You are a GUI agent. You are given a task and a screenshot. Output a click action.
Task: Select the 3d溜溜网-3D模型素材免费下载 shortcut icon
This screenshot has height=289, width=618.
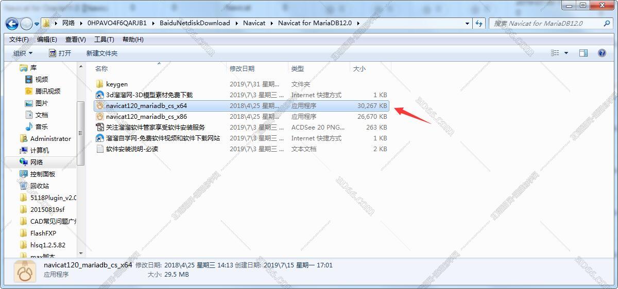click(100, 95)
